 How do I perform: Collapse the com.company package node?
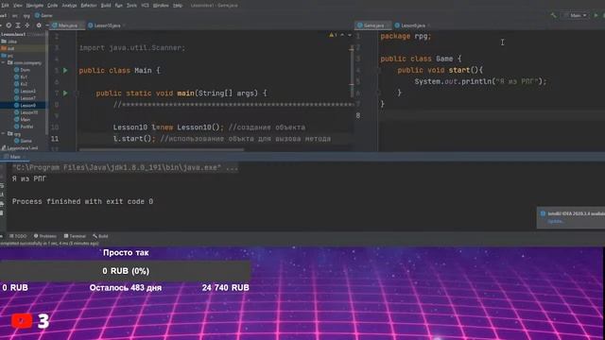(4, 62)
